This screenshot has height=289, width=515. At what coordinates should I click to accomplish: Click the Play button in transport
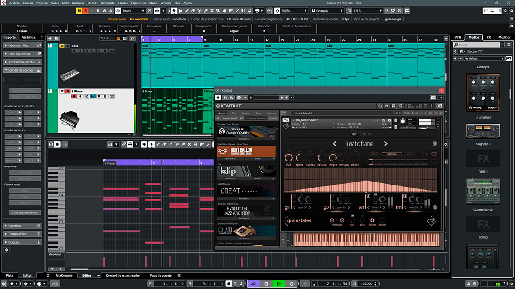click(x=279, y=283)
